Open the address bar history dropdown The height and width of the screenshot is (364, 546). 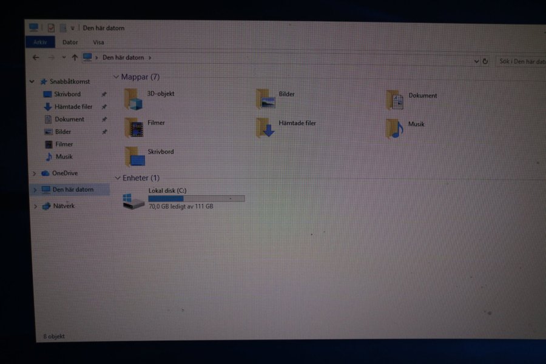(476, 61)
